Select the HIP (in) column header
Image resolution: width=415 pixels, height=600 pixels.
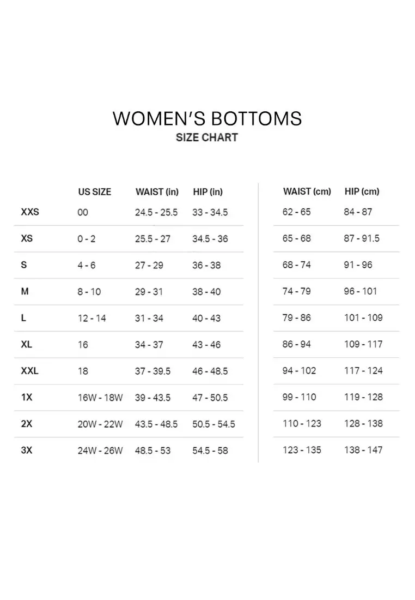pyautogui.click(x=207, y=192)
